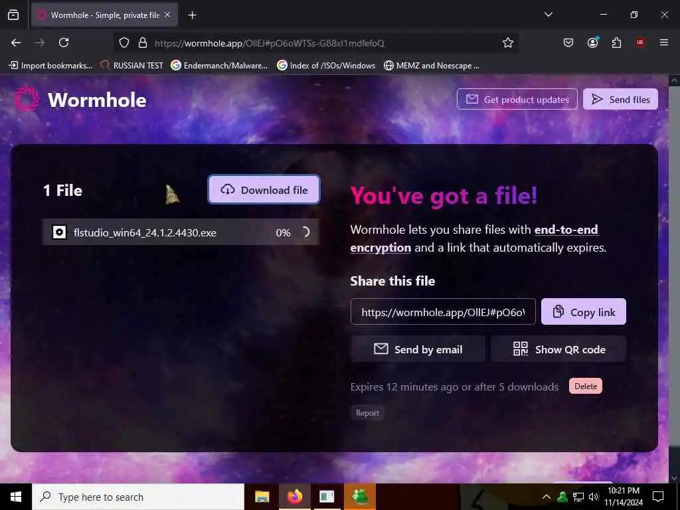Bookmark this page with the star
This screenshot has height=510, width=680.
[508, 42]
